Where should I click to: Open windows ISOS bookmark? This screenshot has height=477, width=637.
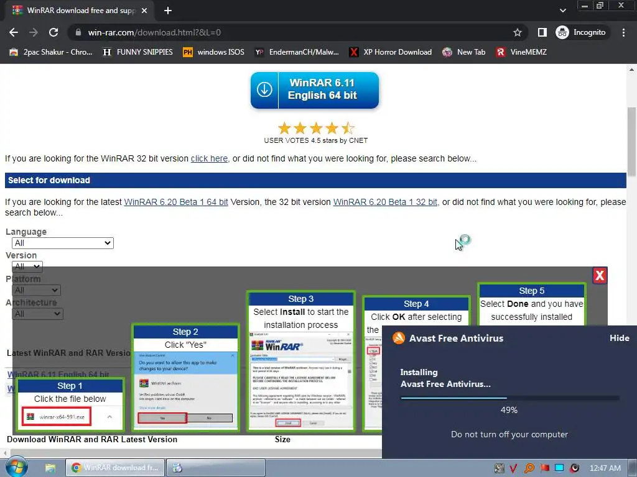tap(214, 52)
